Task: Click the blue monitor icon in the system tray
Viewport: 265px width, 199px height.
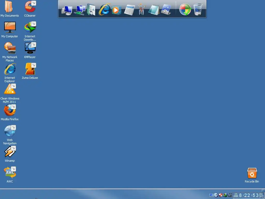Action: 211,195
